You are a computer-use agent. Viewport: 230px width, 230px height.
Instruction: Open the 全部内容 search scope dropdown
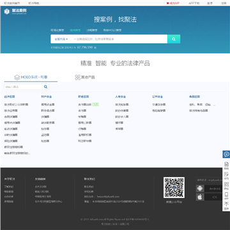[61, 39]
